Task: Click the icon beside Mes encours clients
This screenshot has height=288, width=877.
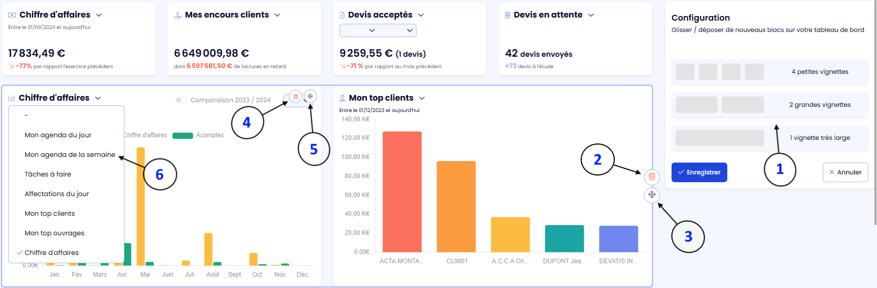Action: pyautogui.click(x=178, y=15)
